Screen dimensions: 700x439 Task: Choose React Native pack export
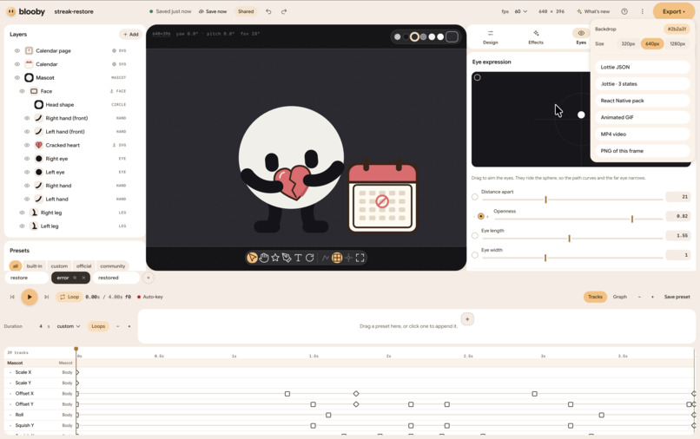tap(643, 101)
